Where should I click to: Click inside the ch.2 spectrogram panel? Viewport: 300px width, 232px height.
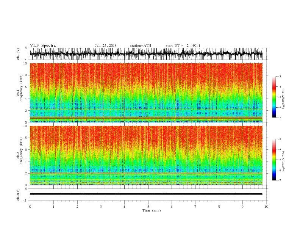tap(146, 155)
